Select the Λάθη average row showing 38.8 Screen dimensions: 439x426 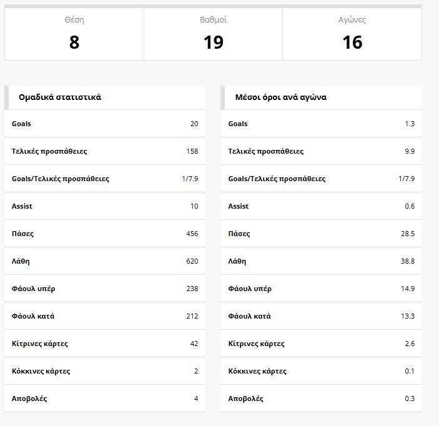[x=321, y=261]
